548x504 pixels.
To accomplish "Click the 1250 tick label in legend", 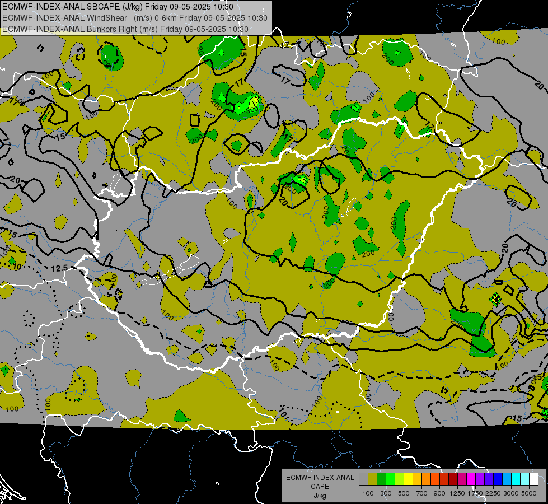I will (457, 493).
